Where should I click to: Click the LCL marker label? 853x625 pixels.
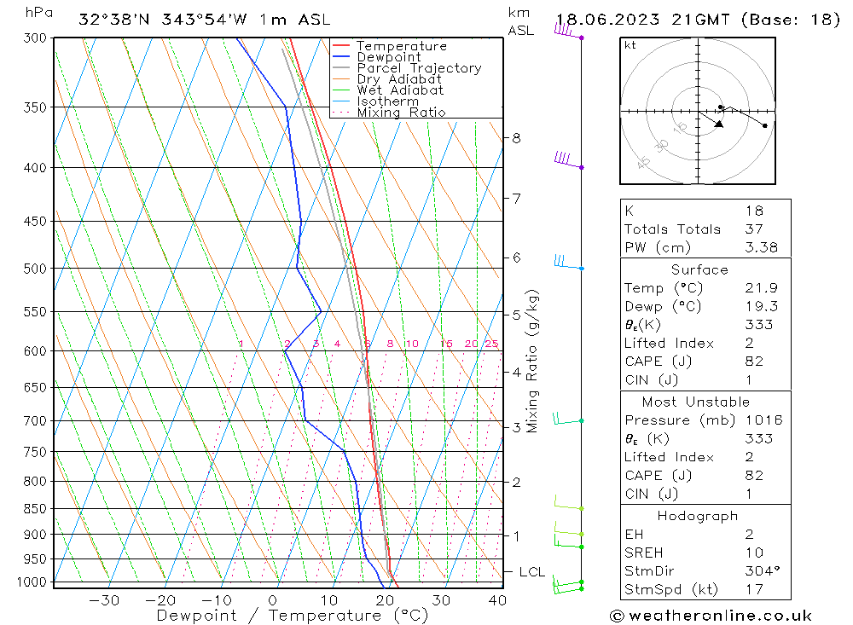[531, 571]
